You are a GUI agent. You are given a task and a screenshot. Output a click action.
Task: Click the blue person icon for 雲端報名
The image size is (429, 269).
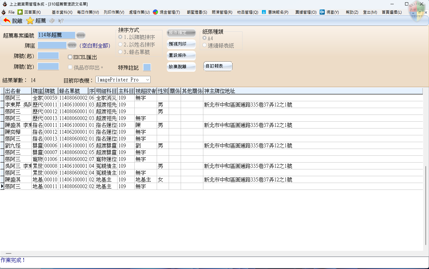coord(264,12)
